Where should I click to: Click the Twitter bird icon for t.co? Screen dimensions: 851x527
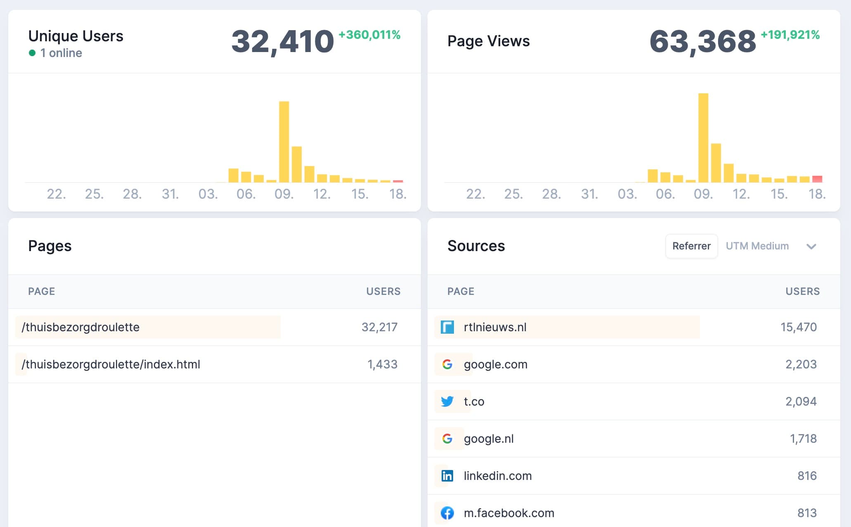[447, 401]
